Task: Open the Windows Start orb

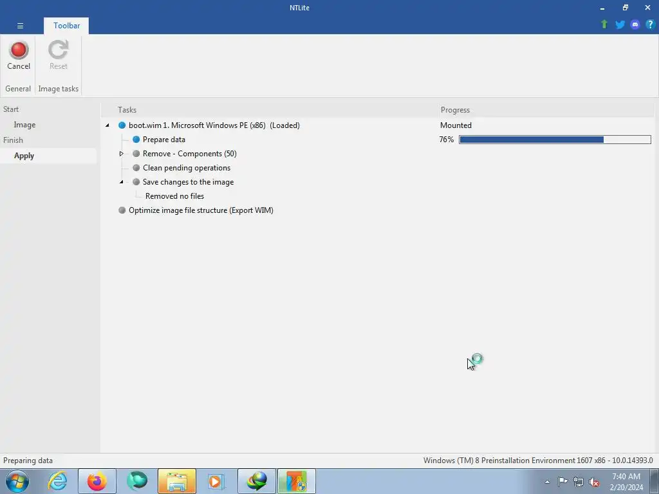Action: 17,481
